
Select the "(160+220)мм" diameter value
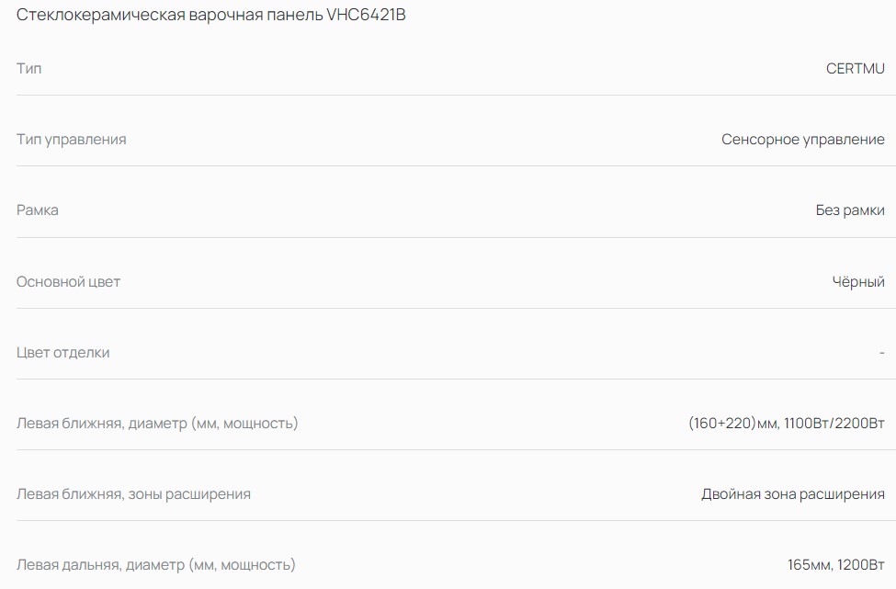(732, 424)
